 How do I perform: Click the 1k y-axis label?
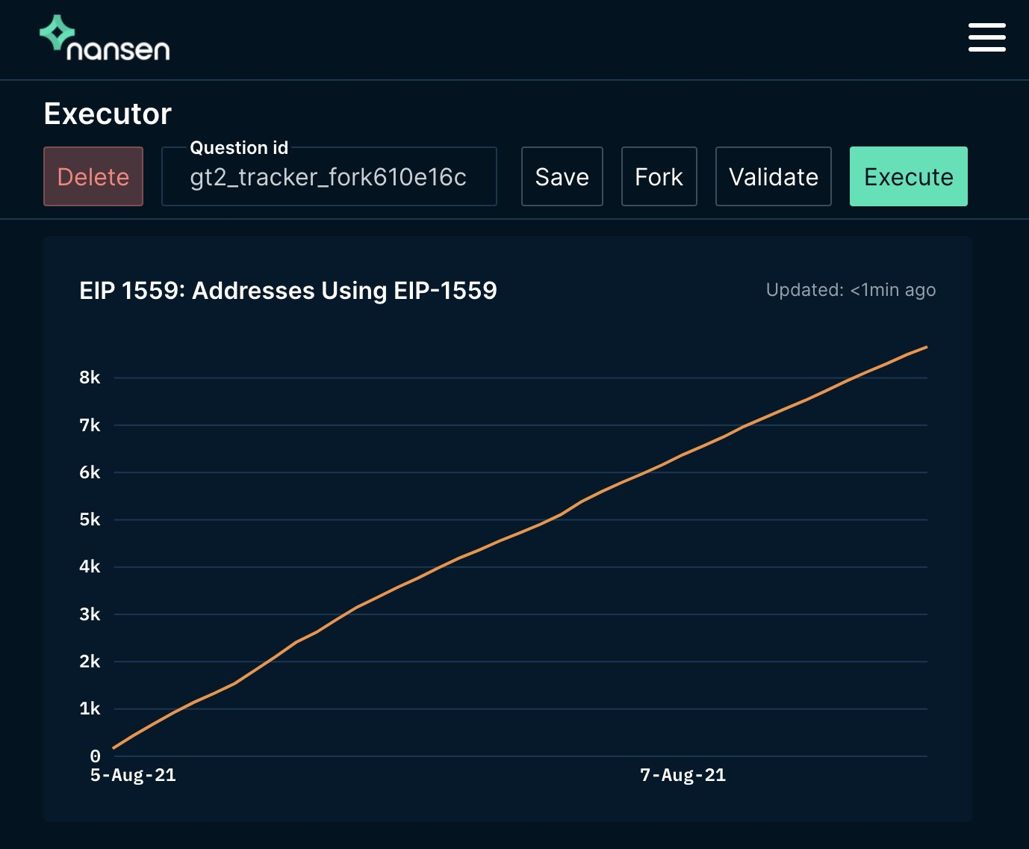click(90, 708)
